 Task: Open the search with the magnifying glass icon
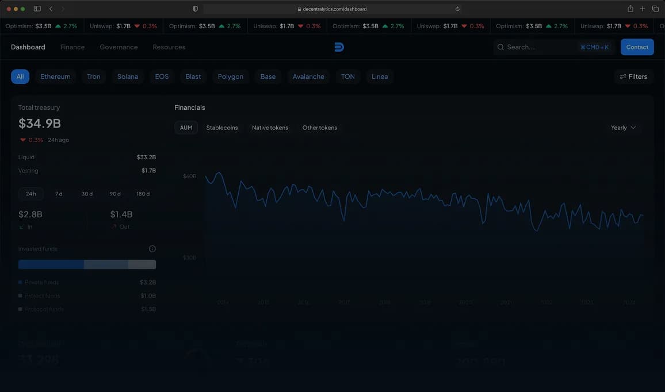(500, 47)
